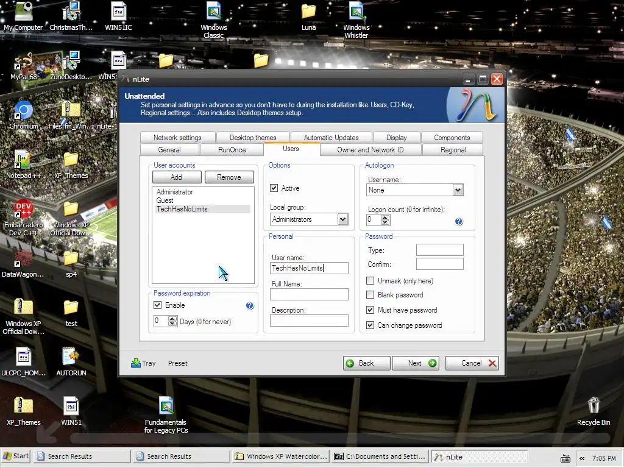Switch to Components tab
This screenshot has width=624, height=468.
point(452,138)
